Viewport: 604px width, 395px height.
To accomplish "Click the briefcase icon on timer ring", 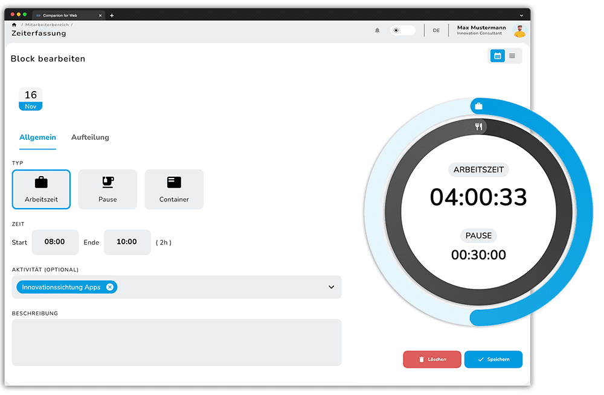I will tap(478, 106).
